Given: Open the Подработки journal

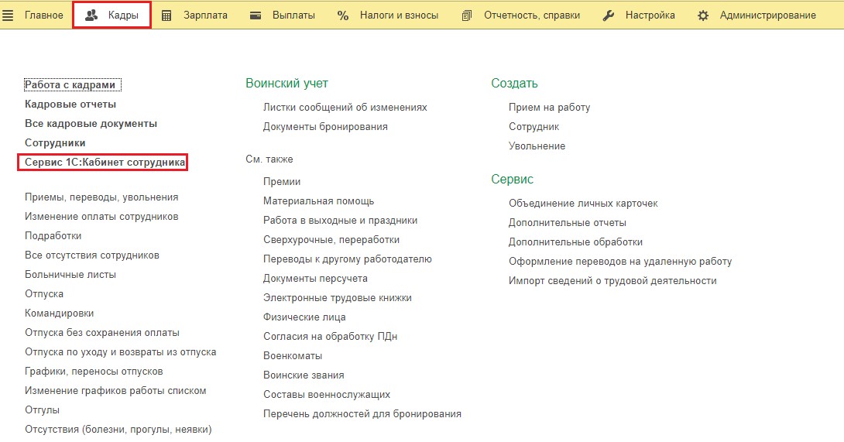Looking at the screenshot, I should [53, 236].
